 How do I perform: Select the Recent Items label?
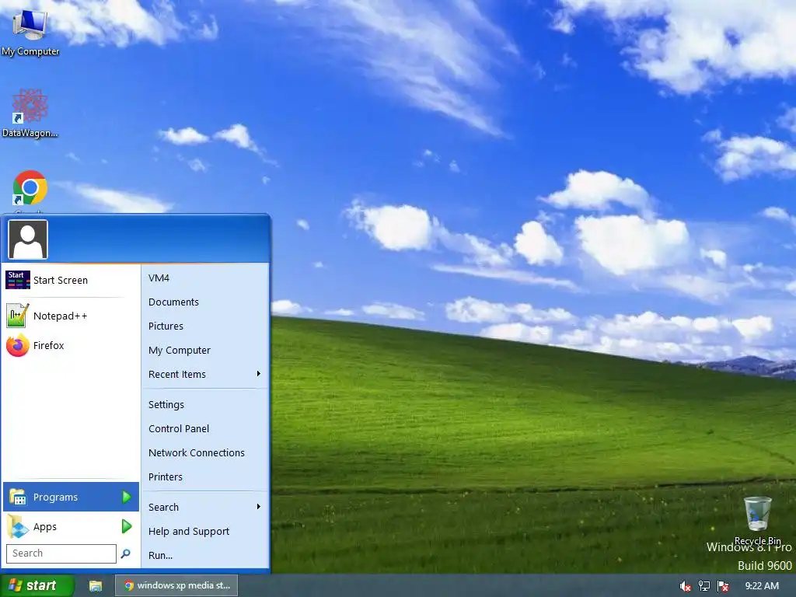[x=177, y=374]
